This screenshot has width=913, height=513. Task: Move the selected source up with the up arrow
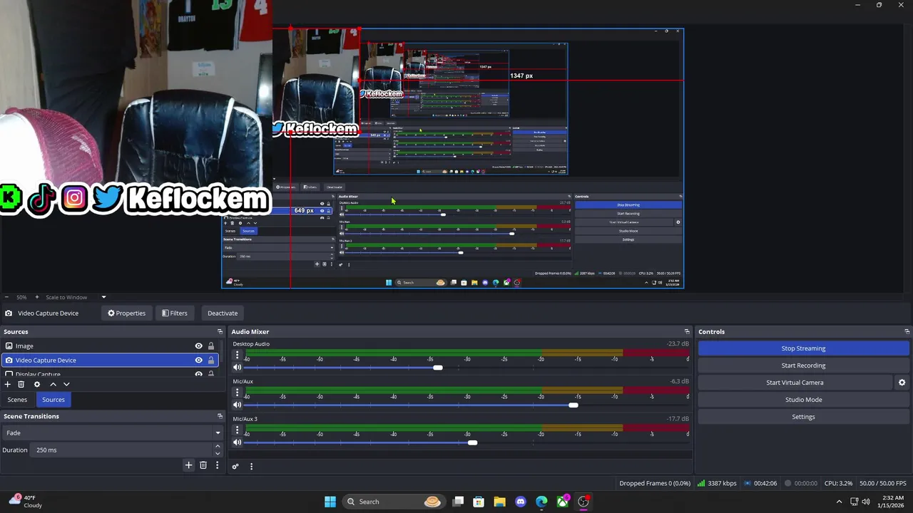[53, 384]
